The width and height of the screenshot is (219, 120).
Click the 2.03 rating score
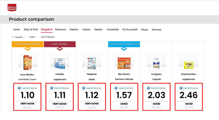point(156,95)
